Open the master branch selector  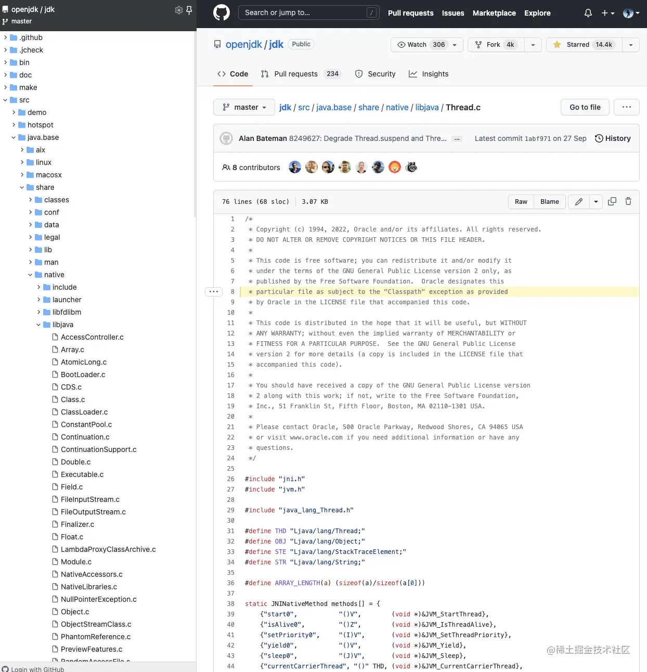tap(244, 107)
